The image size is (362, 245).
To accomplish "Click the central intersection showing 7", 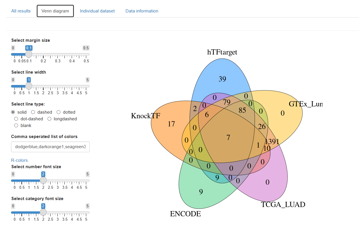I will (x=228, y=138).
